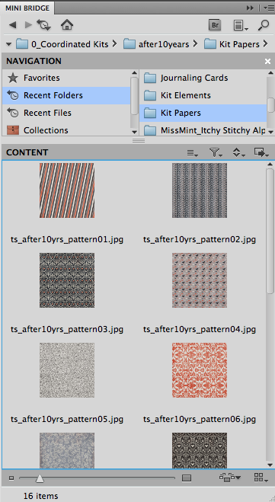Open the Sort order dropdown

239,152
